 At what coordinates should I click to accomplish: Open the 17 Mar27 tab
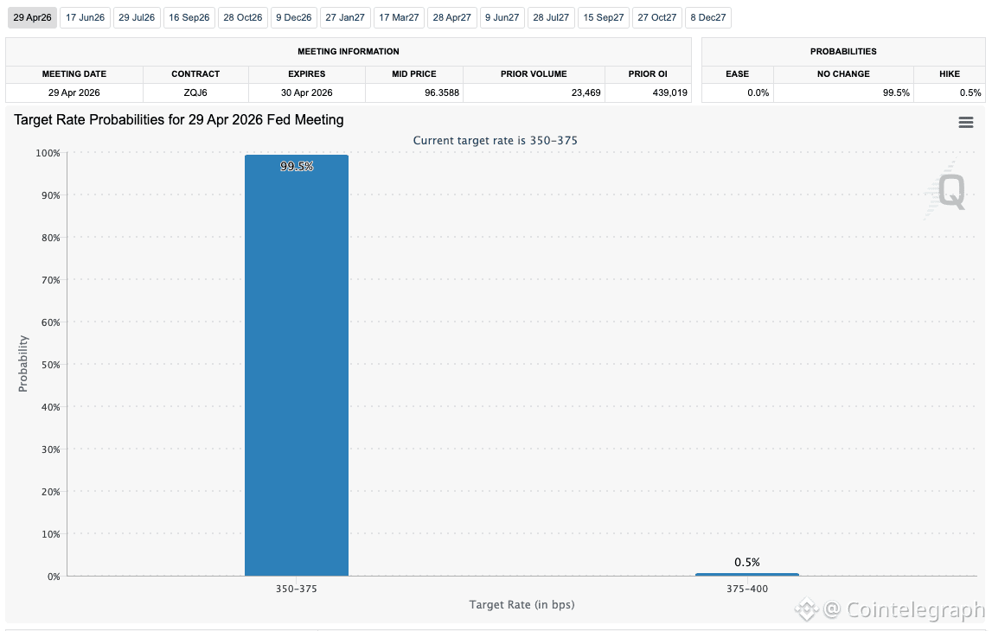pyautogui.click(x=399, y=17)
